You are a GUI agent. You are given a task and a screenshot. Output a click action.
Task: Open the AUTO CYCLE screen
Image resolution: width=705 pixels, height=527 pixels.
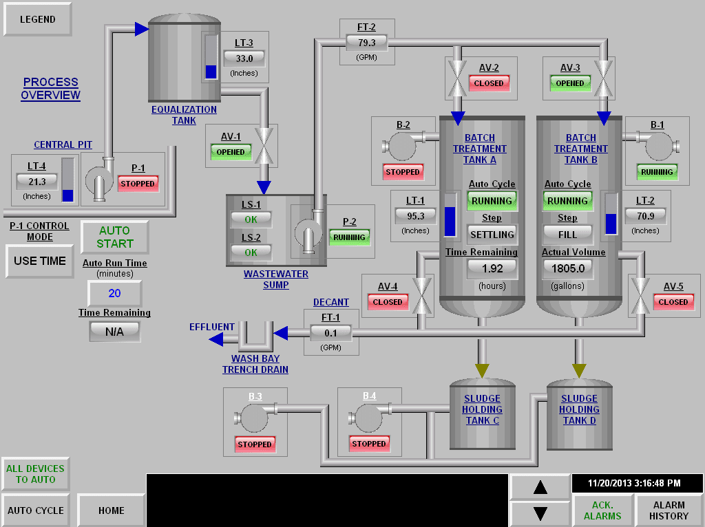(36, 510)
